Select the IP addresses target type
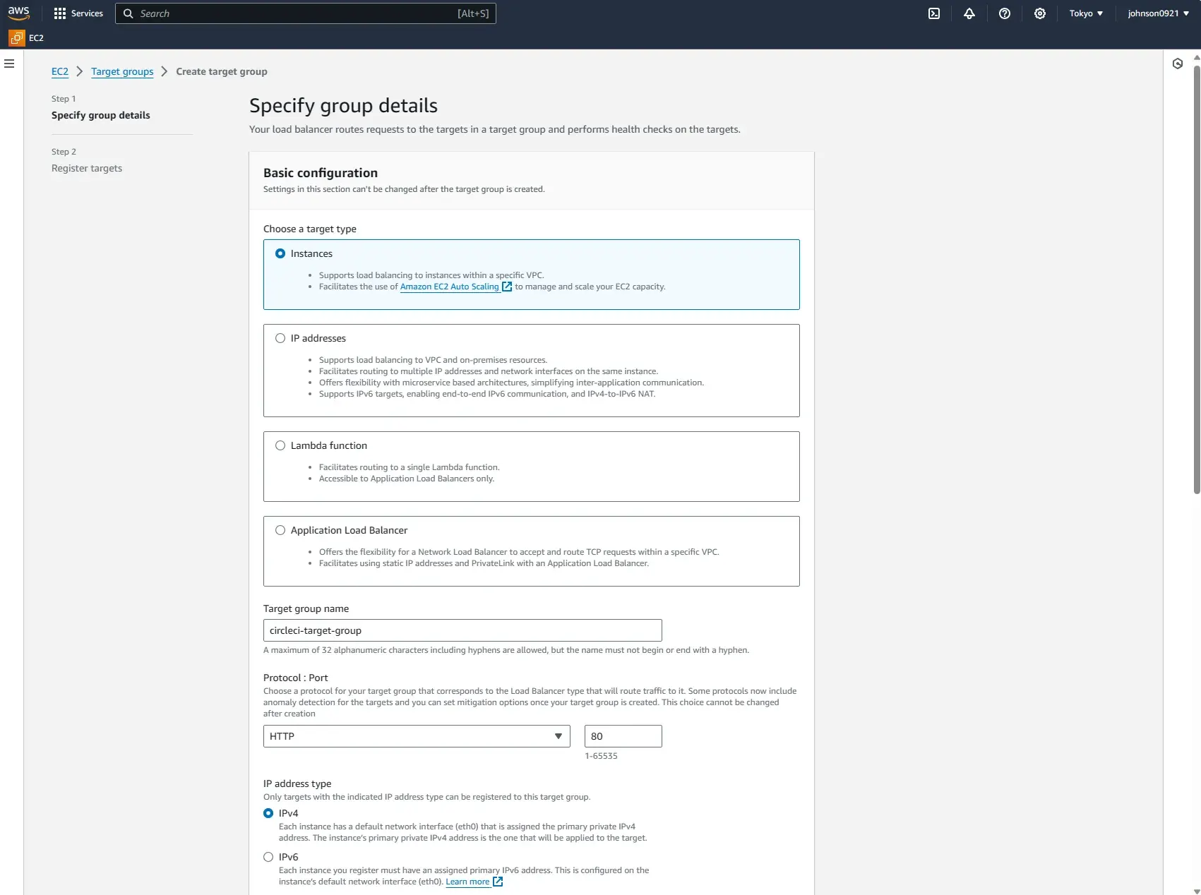The height and width of the screenshot is (895, 1201). pyautogui.click(x=280, y=338)
